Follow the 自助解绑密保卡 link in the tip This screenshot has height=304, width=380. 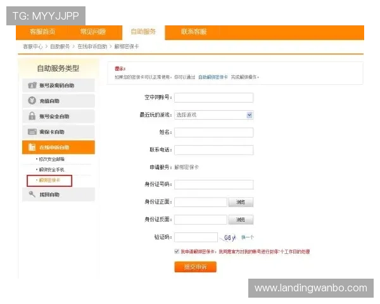tap(213, 77)
